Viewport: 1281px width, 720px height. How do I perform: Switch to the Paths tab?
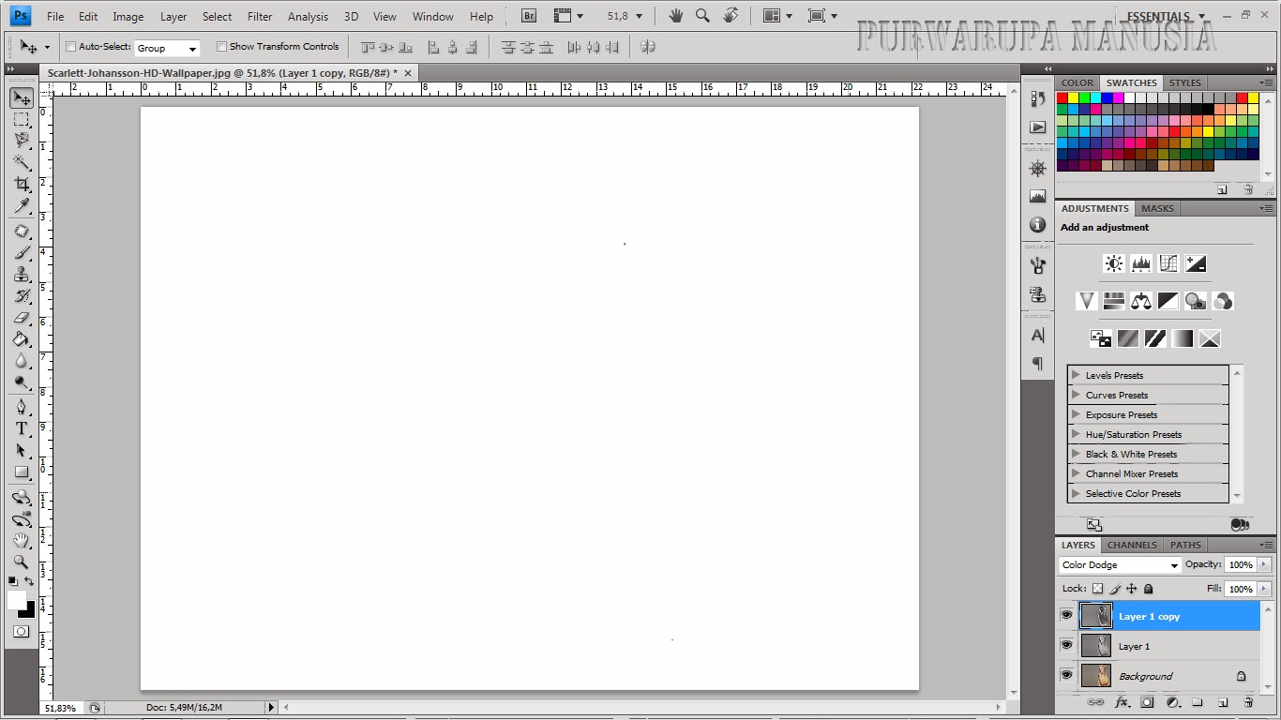click(1185, 545)
